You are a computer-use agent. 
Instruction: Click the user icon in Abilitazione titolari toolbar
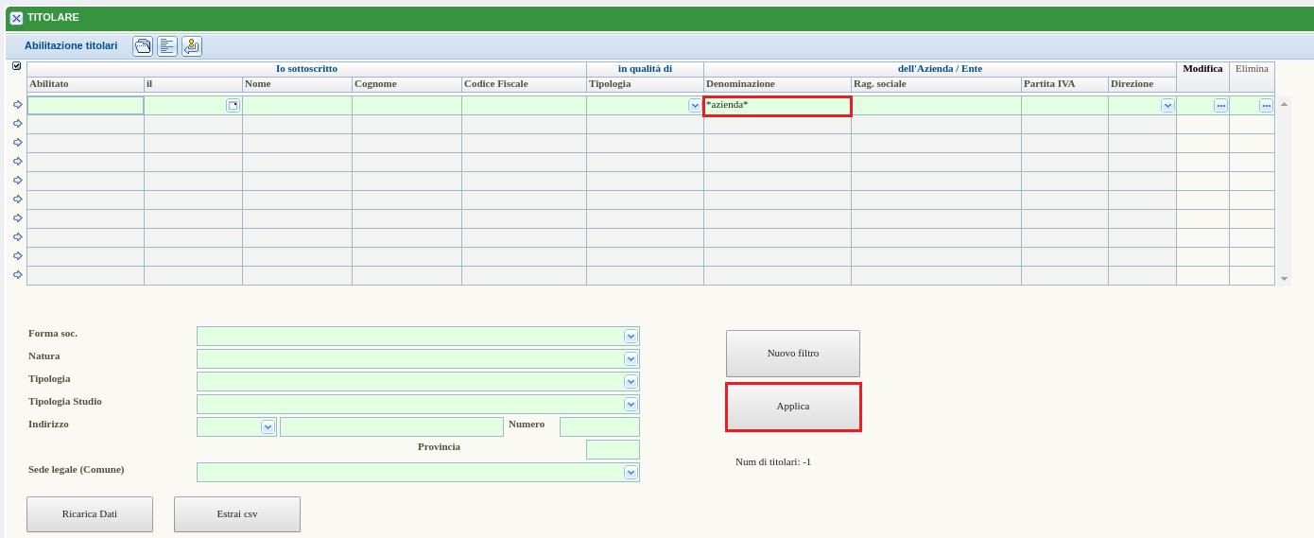coord(192,46)
